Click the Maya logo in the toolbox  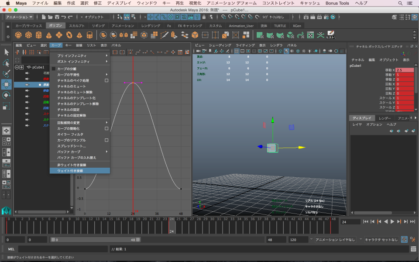coord(7,210)
